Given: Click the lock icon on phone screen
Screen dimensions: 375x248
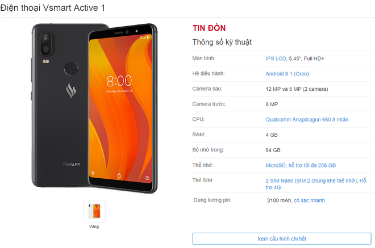Looking at the screenshot, I should 119,175.
